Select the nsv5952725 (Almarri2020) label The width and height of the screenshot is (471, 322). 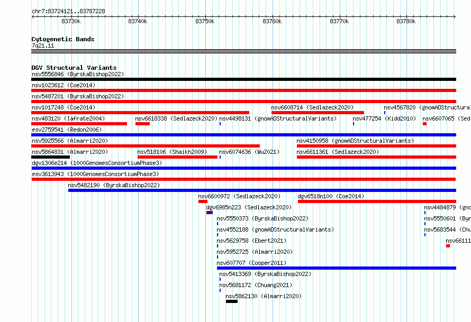pyautogui.click(x=255, y=252)
